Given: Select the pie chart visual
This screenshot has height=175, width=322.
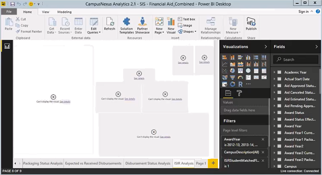Looking at the screenshot, I should tap(233, 71).
